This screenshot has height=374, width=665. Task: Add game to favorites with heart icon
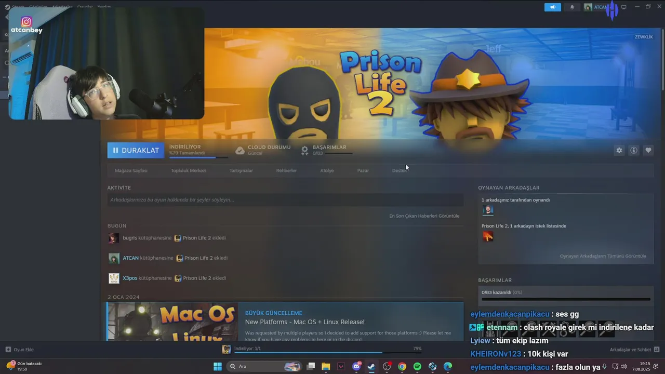pos(648,150)
